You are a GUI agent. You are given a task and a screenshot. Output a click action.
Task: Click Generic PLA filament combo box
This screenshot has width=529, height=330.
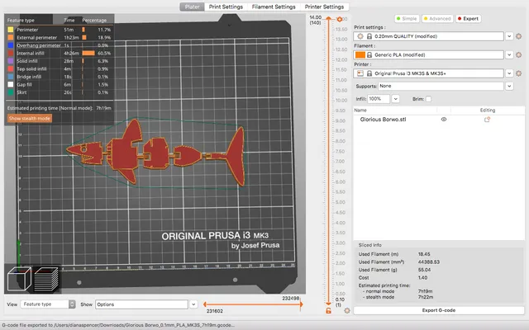[x=428, y=54]
